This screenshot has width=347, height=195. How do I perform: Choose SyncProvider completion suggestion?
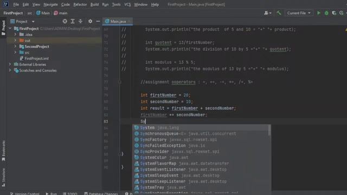click(200, 152)
